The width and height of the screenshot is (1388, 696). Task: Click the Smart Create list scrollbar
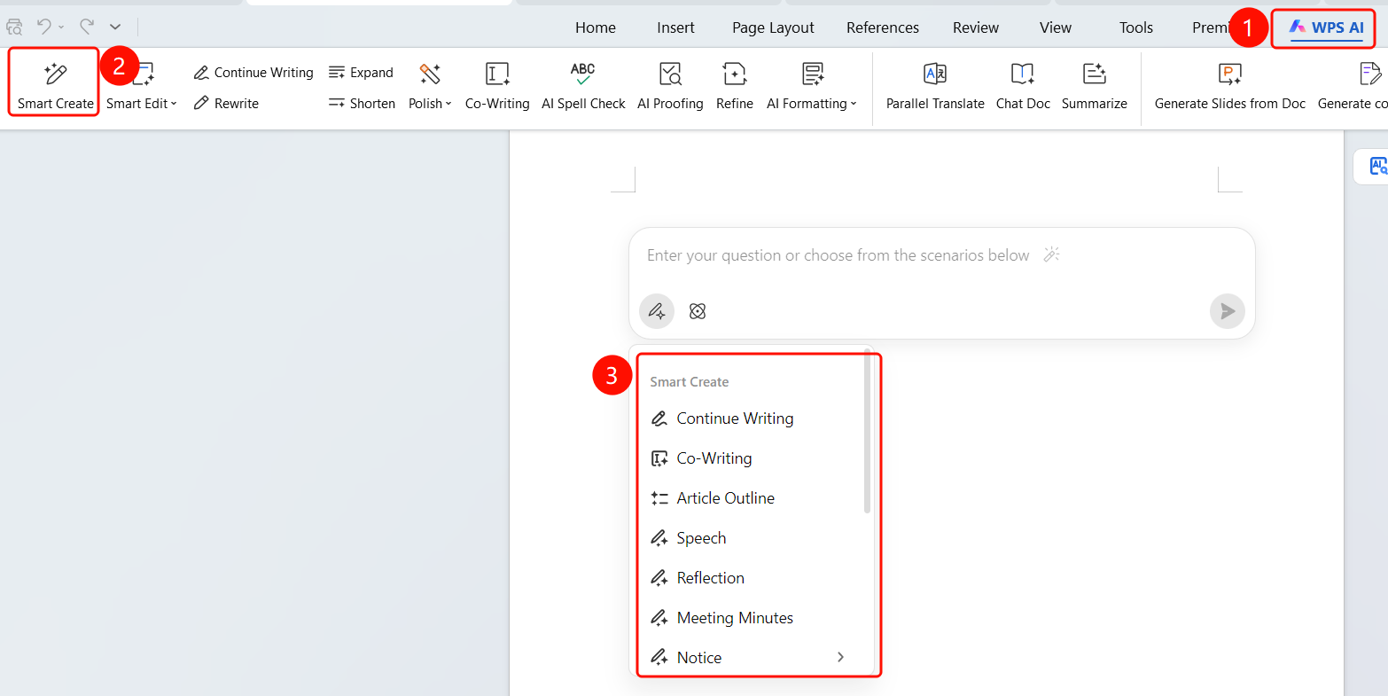tap(867, 433)
